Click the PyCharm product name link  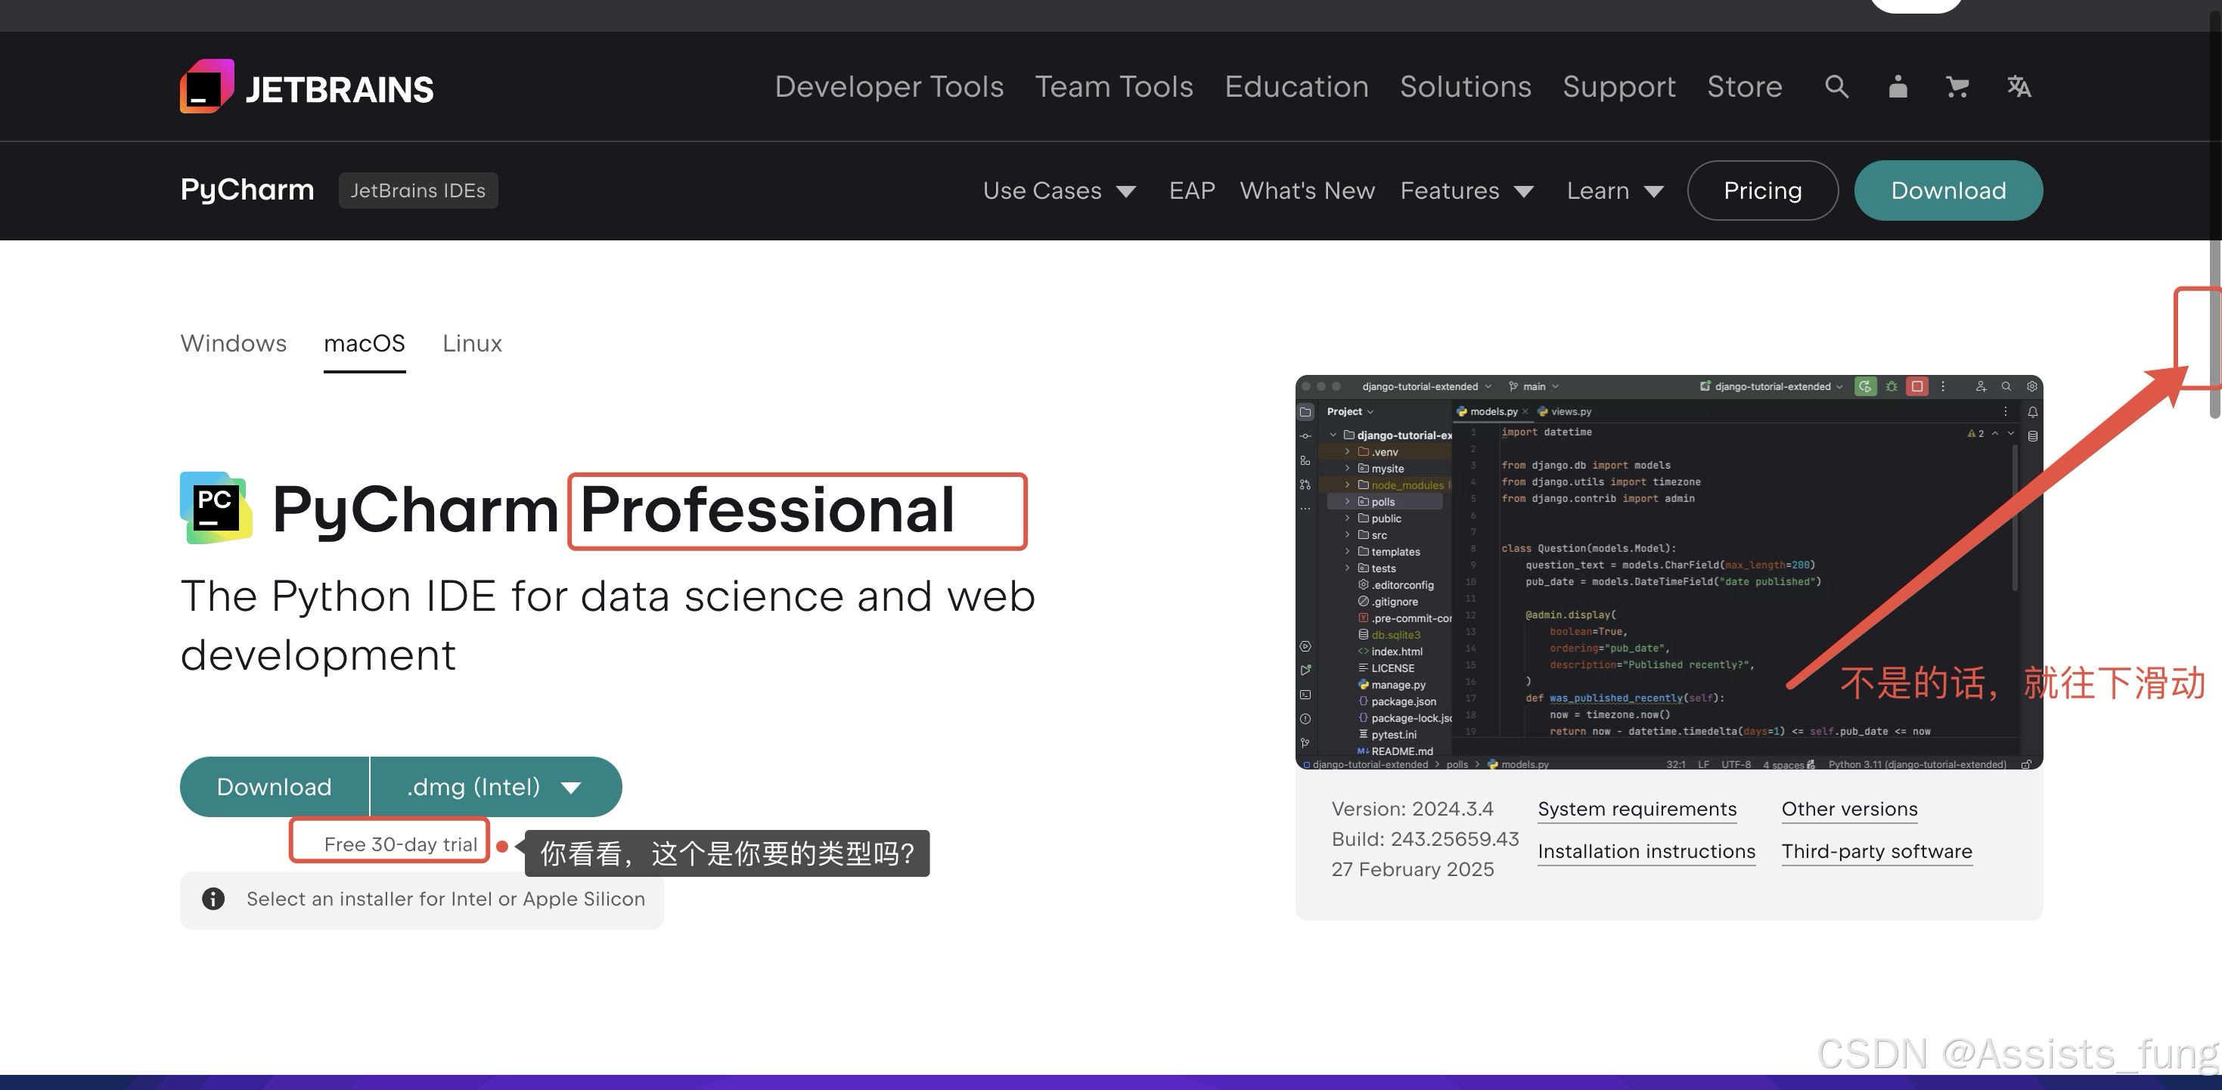point(247,190)
